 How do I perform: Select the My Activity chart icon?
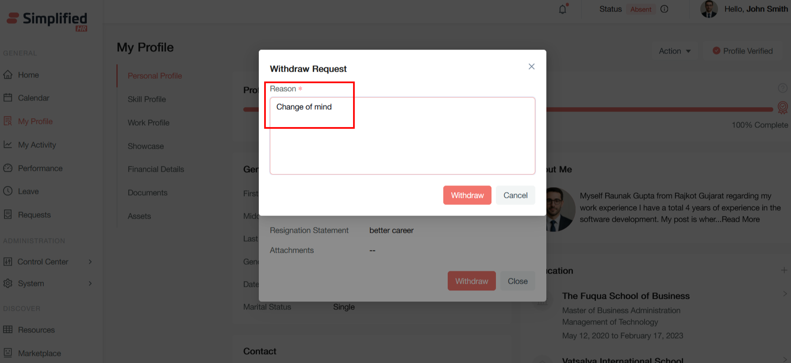click(x=8, y=145)
